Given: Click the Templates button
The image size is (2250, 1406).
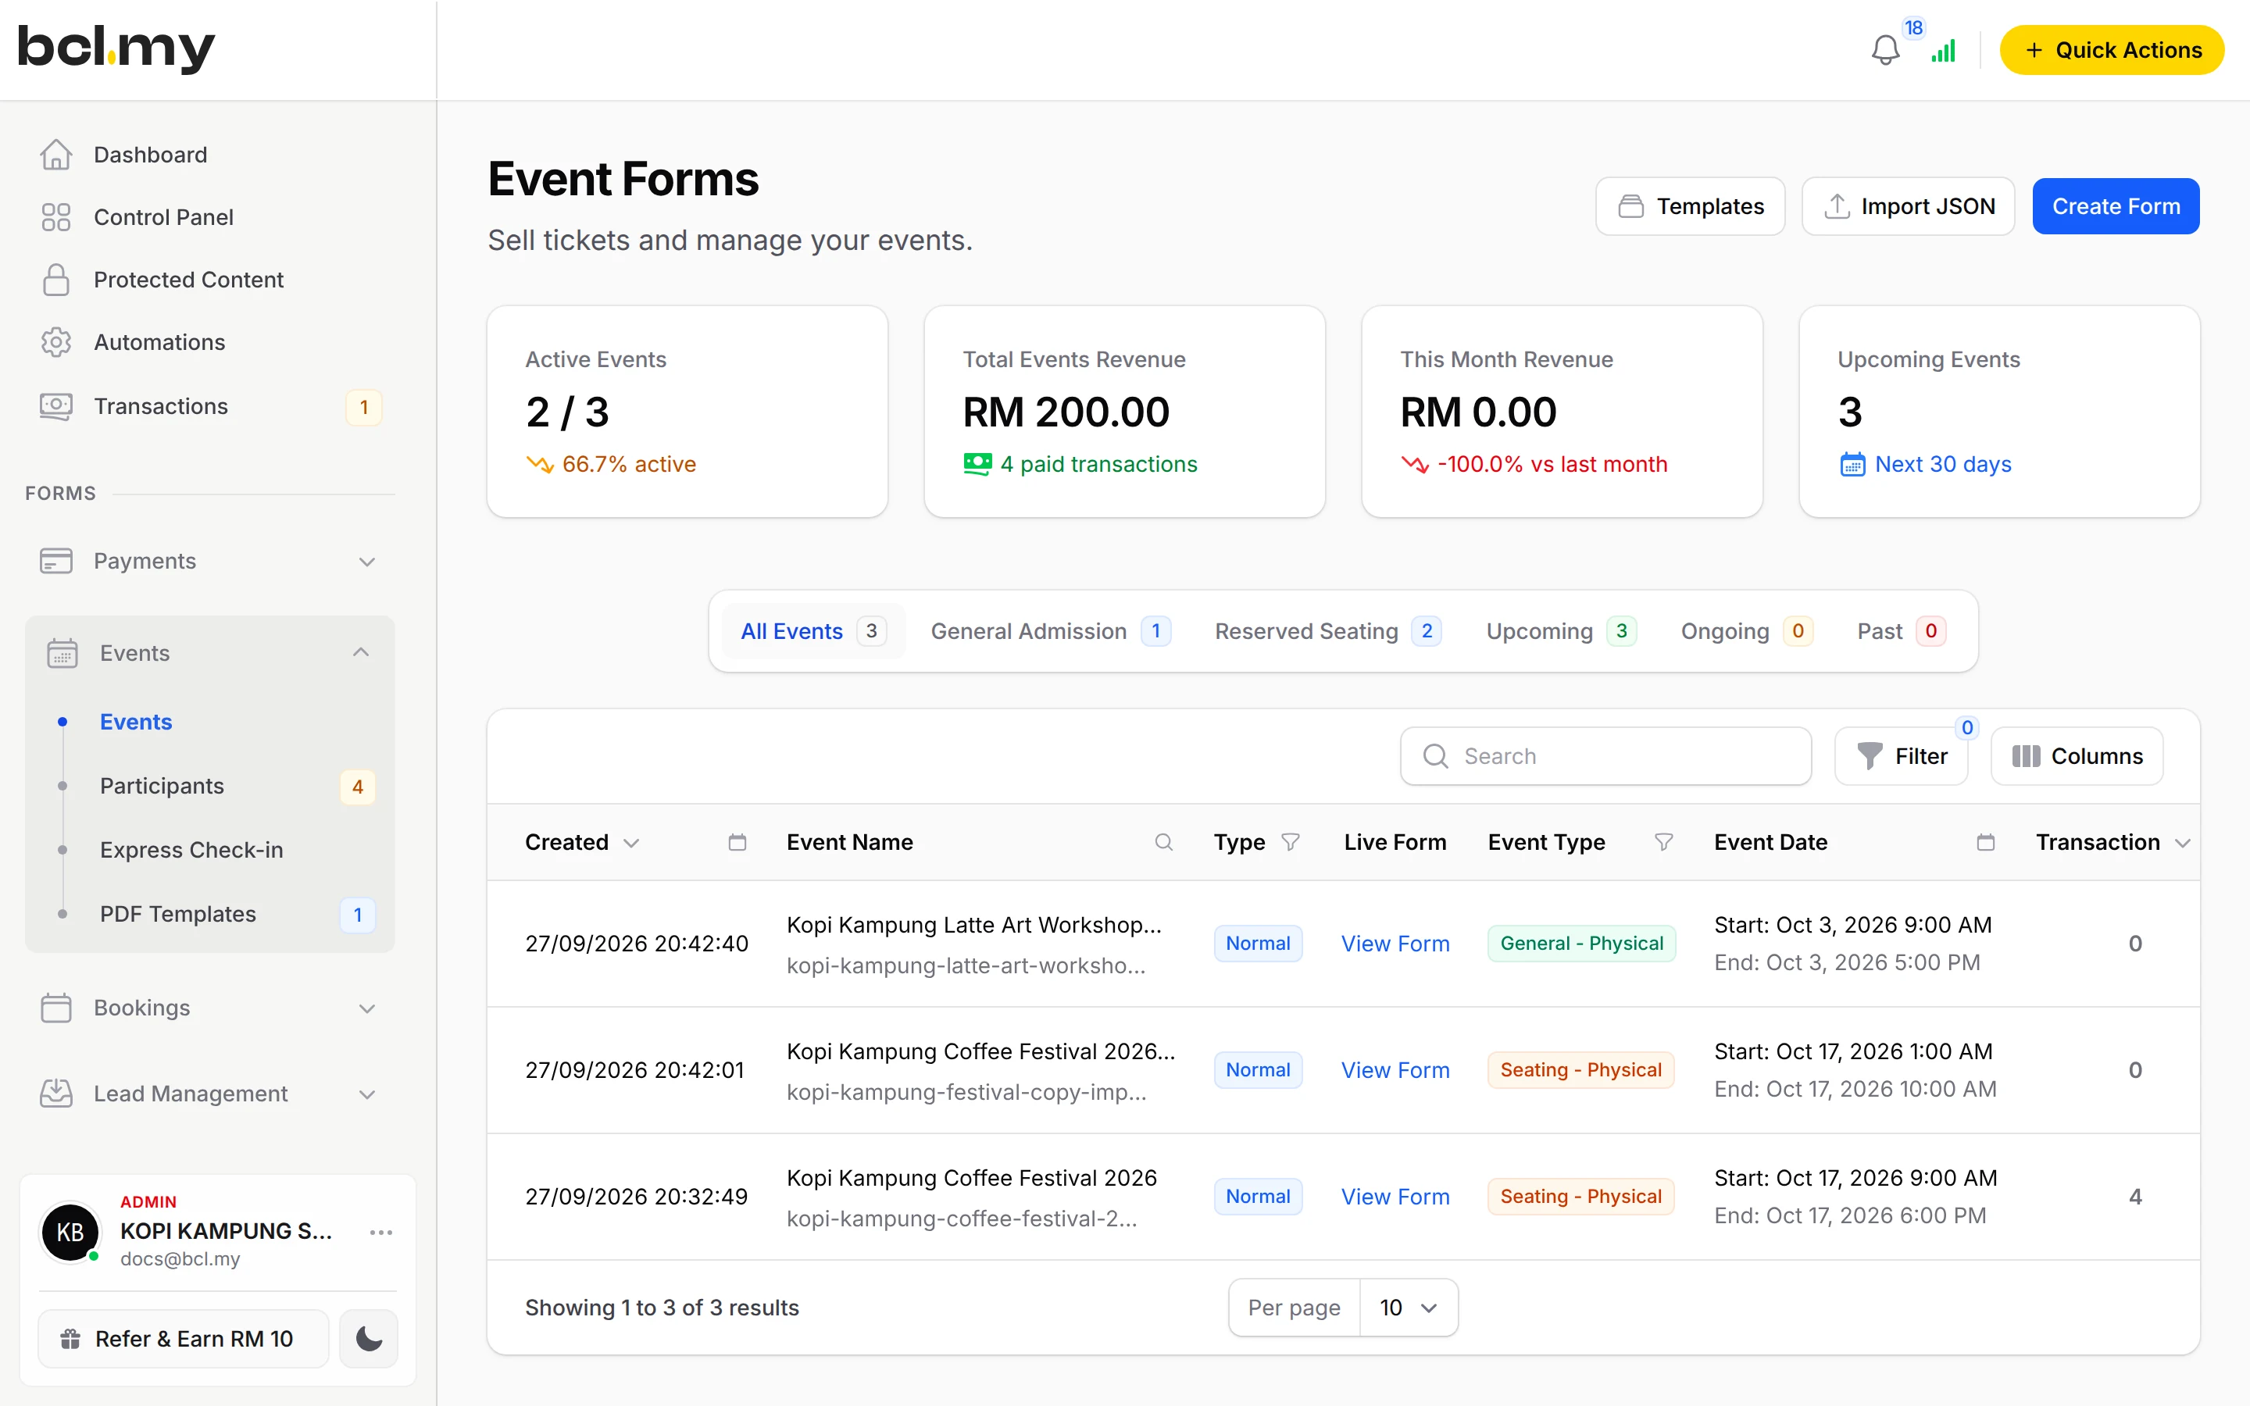Looking at the screenshot, I should 1691,206.
